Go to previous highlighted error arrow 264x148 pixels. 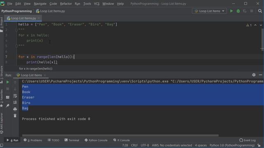click(255, 25)
